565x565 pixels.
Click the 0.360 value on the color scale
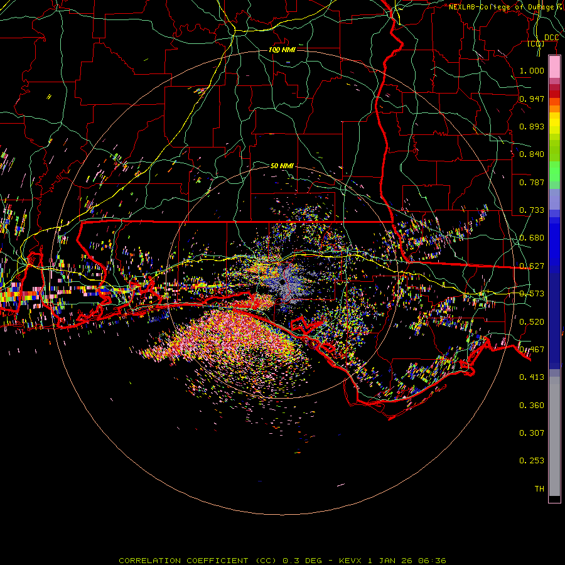pyautogui.click(x=532, y=406)
